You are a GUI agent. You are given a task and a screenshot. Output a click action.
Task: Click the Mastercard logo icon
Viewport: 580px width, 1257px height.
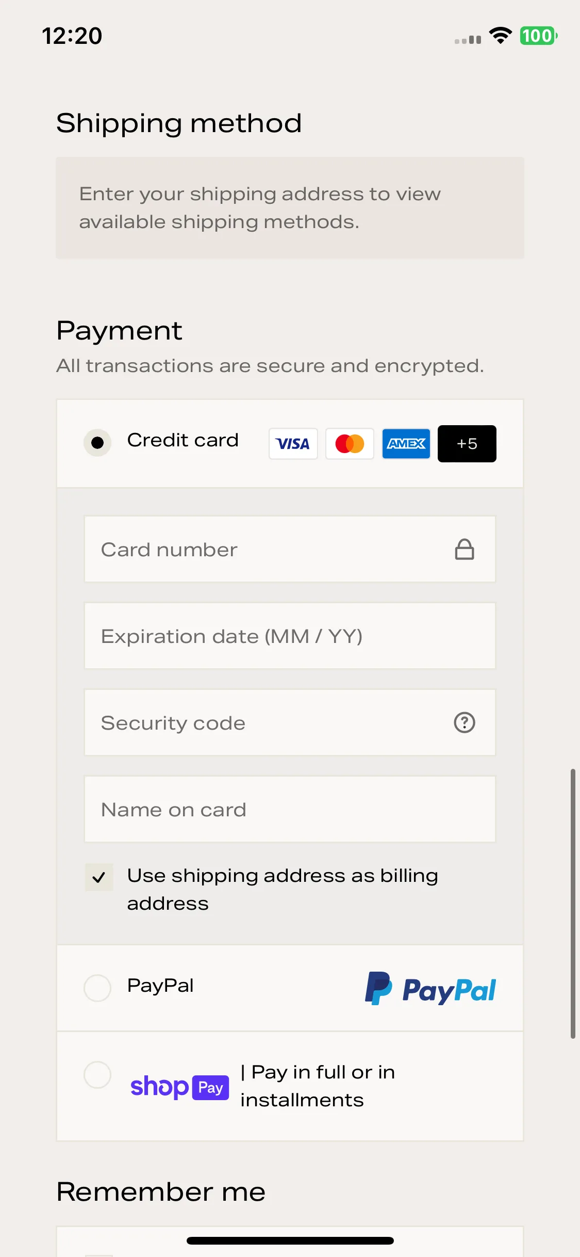(350, 444)
